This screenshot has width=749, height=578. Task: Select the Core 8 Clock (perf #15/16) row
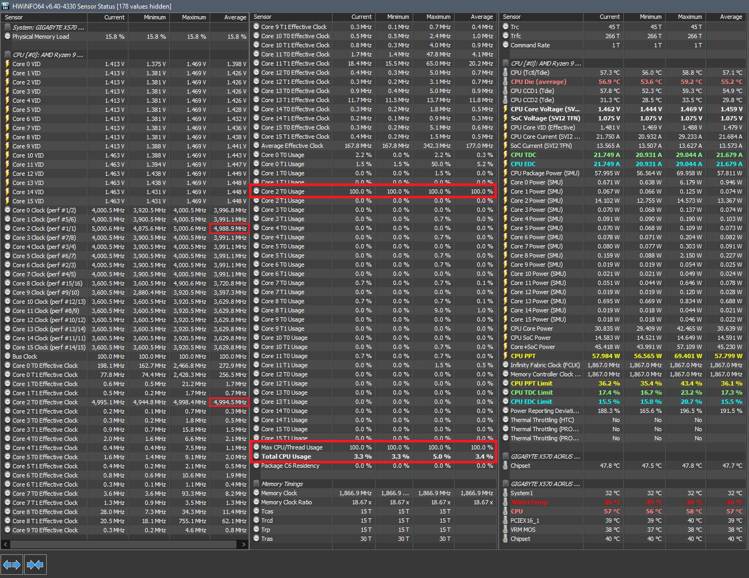[x=125, y=283]
